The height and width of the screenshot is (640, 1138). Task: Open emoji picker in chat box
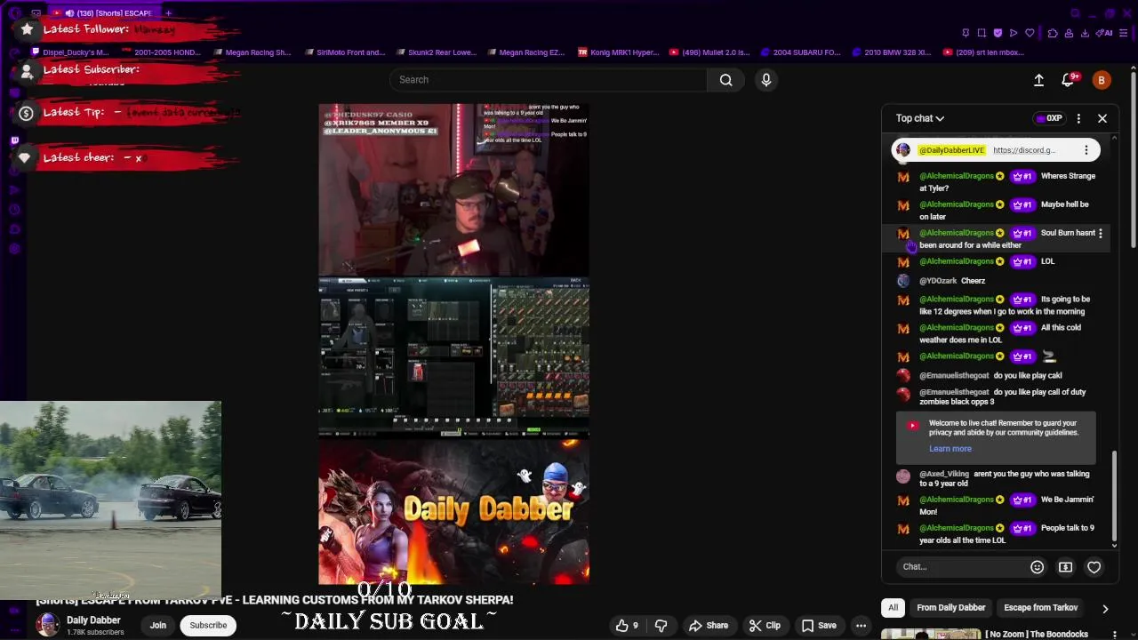1037,567
